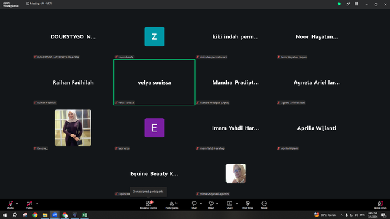Expand the Audio options arrow
The width and height of the screenshot is (390, 219).
[17, 203]
